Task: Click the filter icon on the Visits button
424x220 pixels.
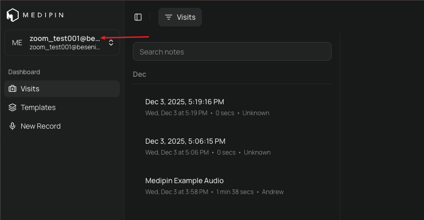Action: (169, 17)
